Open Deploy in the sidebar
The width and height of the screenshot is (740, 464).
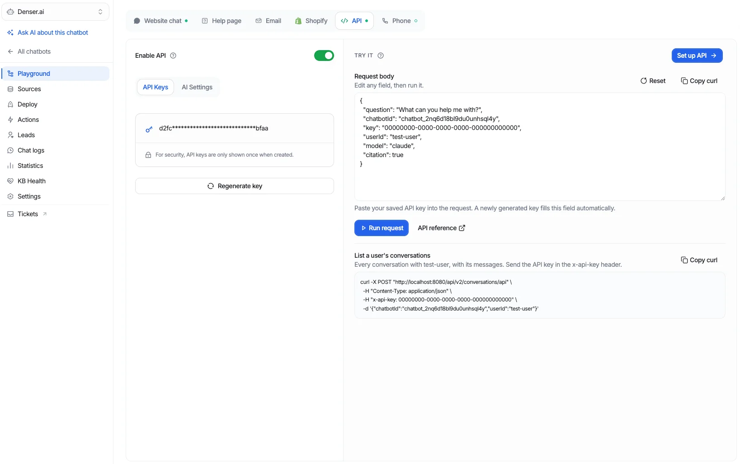click(x=55, y=104)
